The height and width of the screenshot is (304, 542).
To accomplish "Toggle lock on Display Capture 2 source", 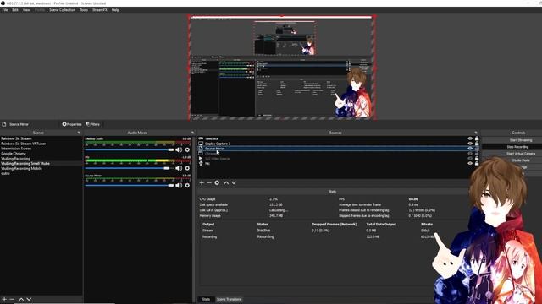I will point(477,144).
